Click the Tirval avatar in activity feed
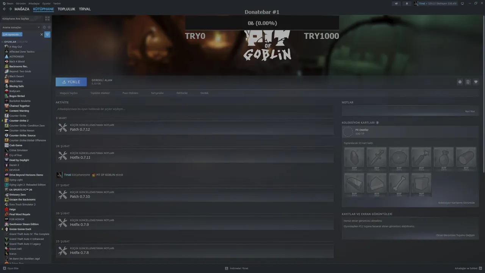Screen dimensions: 485x273 pyautogui.click(x=59, y=175)
